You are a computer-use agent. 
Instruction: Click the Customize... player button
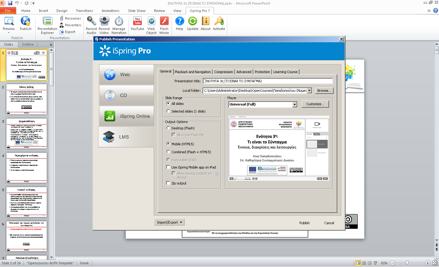click(315, 104)
